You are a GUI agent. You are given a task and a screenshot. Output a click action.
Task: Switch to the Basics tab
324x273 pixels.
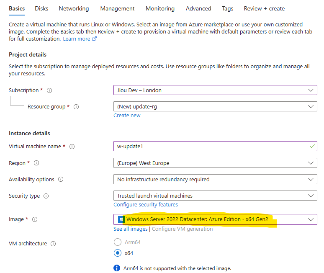(17, 9)
